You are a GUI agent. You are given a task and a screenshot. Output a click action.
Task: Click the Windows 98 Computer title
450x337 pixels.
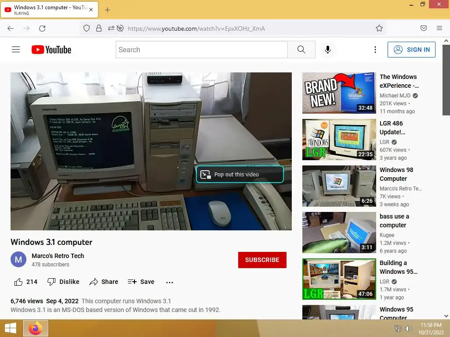point(396,174)
